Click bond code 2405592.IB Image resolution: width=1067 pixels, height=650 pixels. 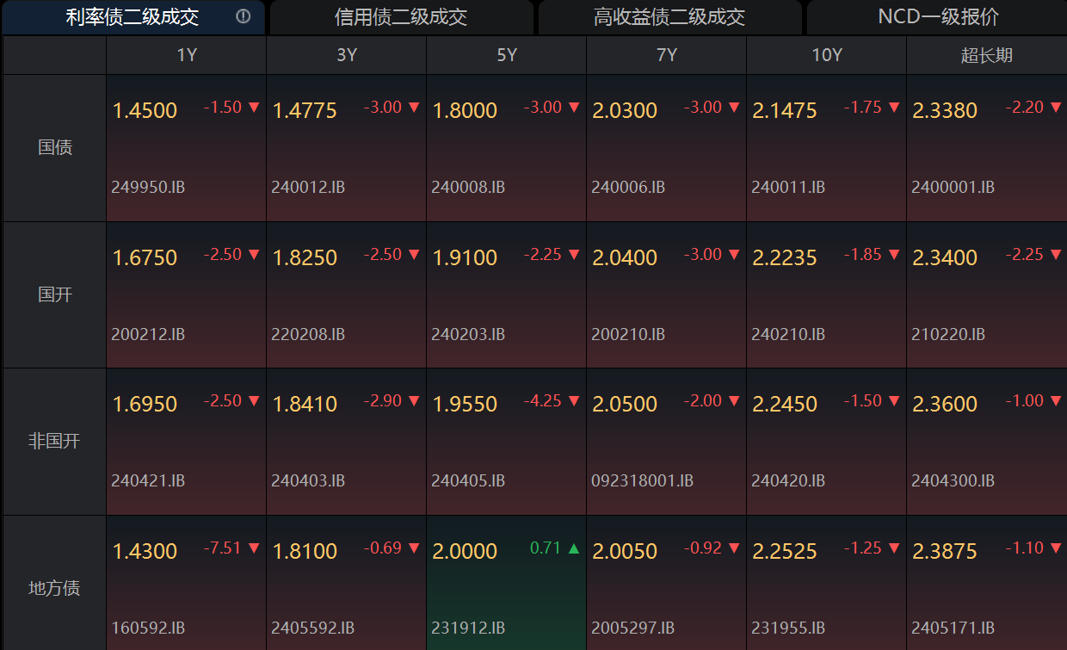click(312, 628)
